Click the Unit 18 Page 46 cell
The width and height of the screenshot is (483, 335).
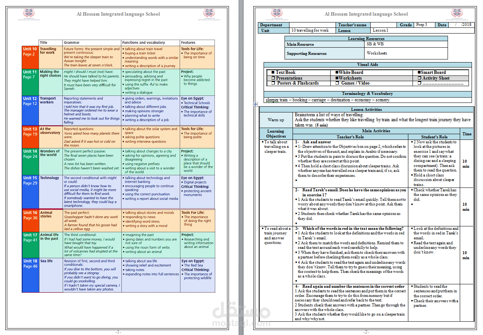30,275
